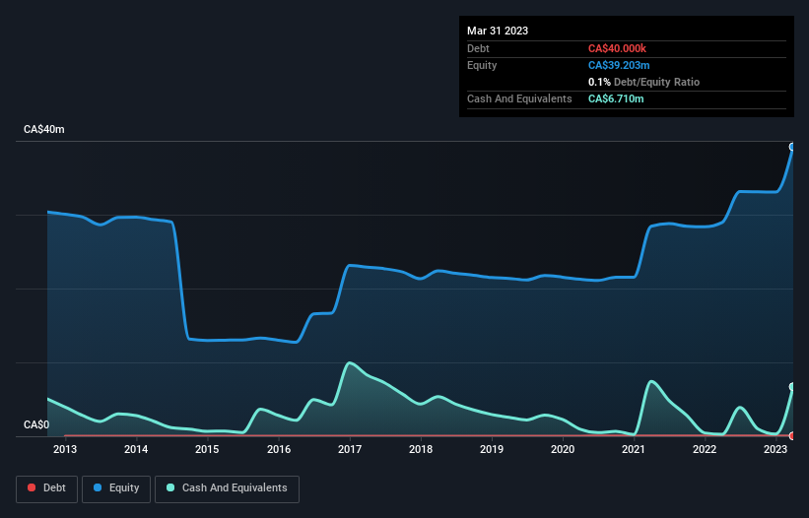Select the 2020 x-axis label

coord(563,449)
